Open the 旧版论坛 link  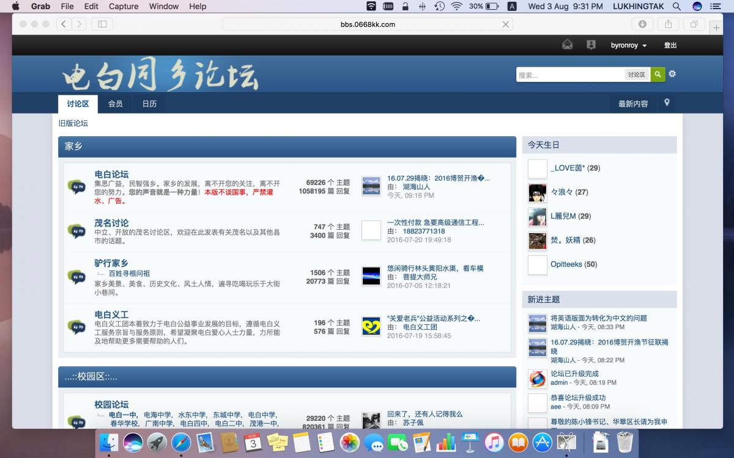coord(73,123)
